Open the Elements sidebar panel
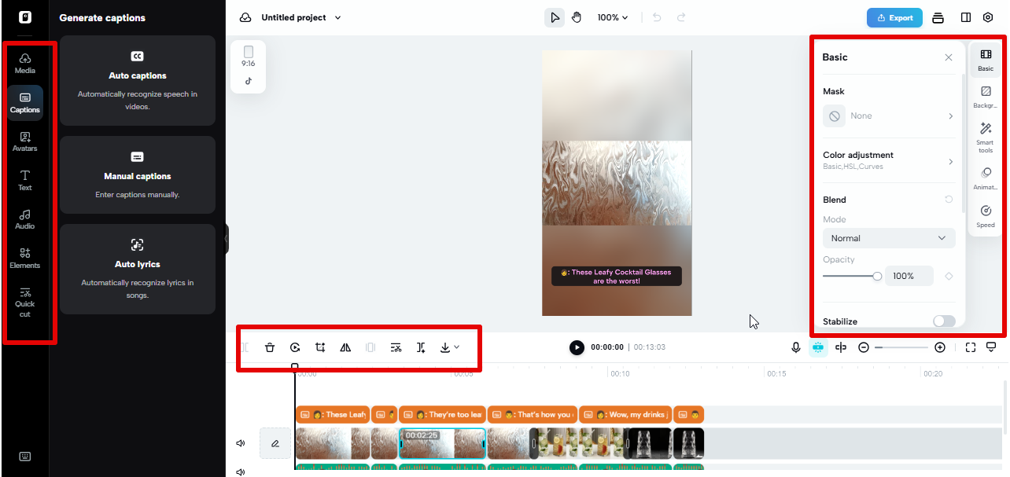Screen dimensions: 1010x477 point(25,258)
